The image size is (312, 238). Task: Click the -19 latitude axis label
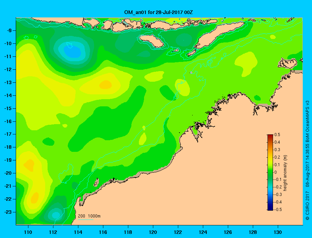(x=8, y=160)
